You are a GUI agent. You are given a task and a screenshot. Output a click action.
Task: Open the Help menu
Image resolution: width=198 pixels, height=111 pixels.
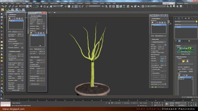tap(114, 3)
